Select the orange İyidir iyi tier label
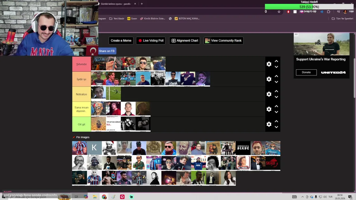This screenshot has height=200, width=356. [x=81, y=79]
